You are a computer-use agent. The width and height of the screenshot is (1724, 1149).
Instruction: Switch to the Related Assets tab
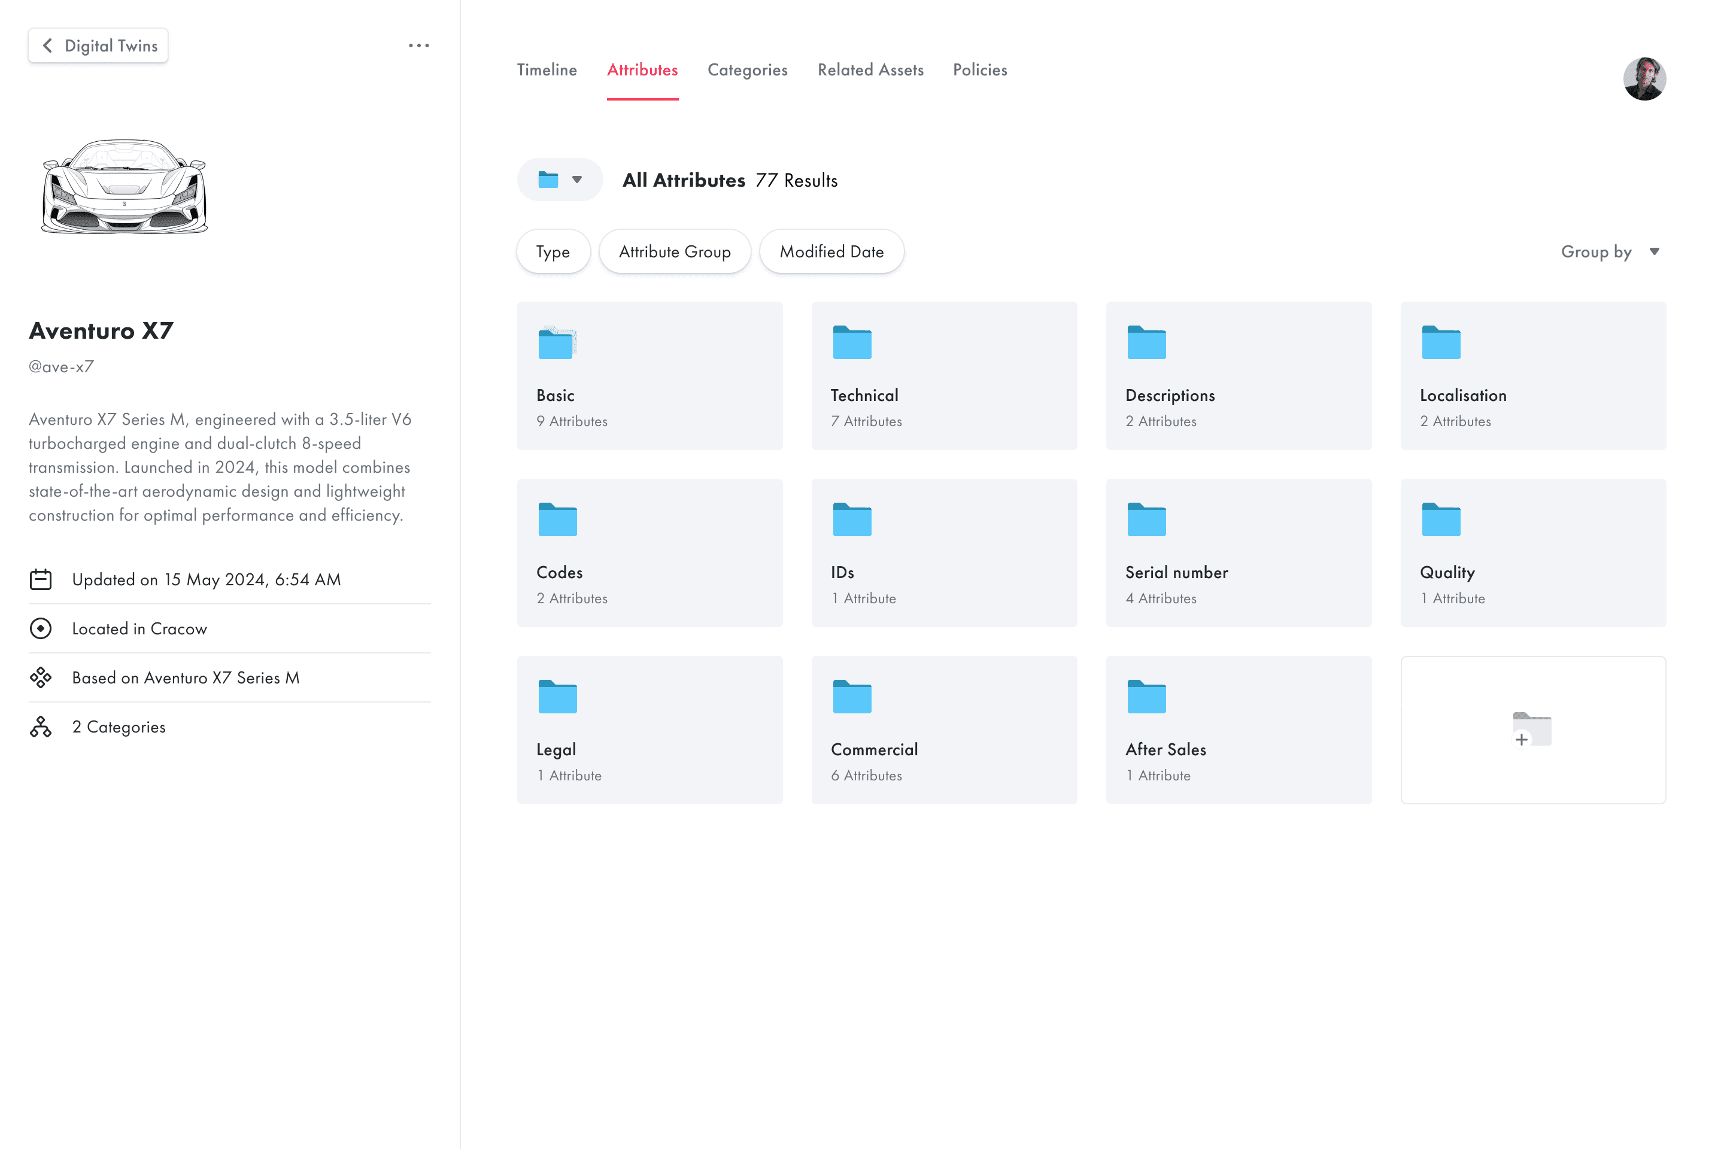pos(870,71)
